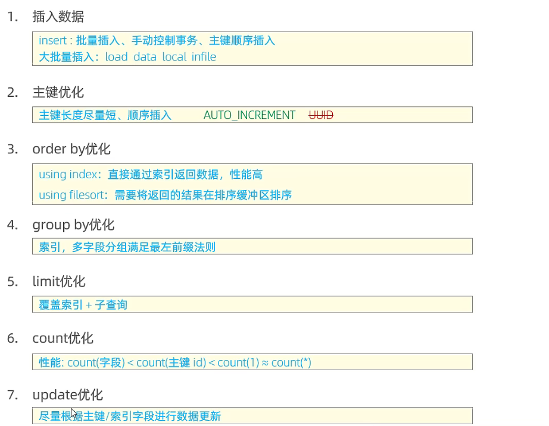Click the "插入数据" heading
Viewport: 549px width, 426px height.
tap(58, 17)
